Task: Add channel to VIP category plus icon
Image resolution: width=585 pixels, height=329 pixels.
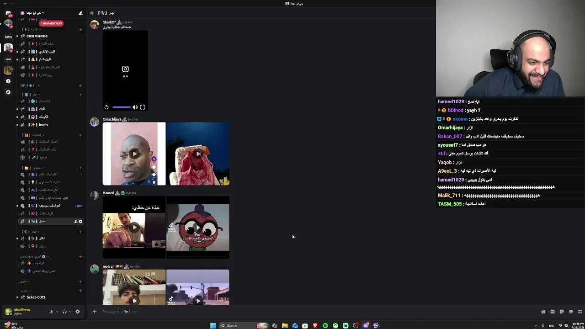Action: 80,85
